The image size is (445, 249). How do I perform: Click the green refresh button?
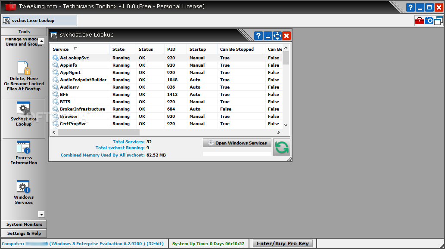(x=282, y=148)
